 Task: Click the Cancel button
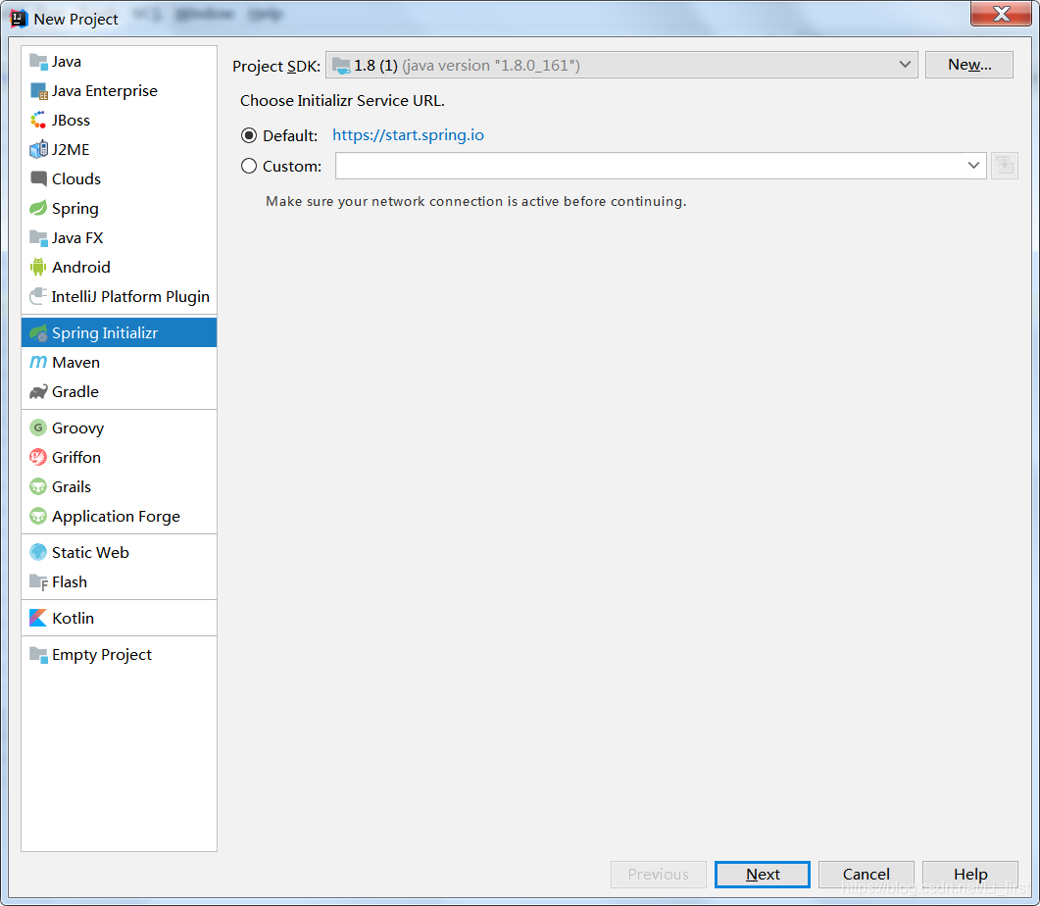click(867, 875)
